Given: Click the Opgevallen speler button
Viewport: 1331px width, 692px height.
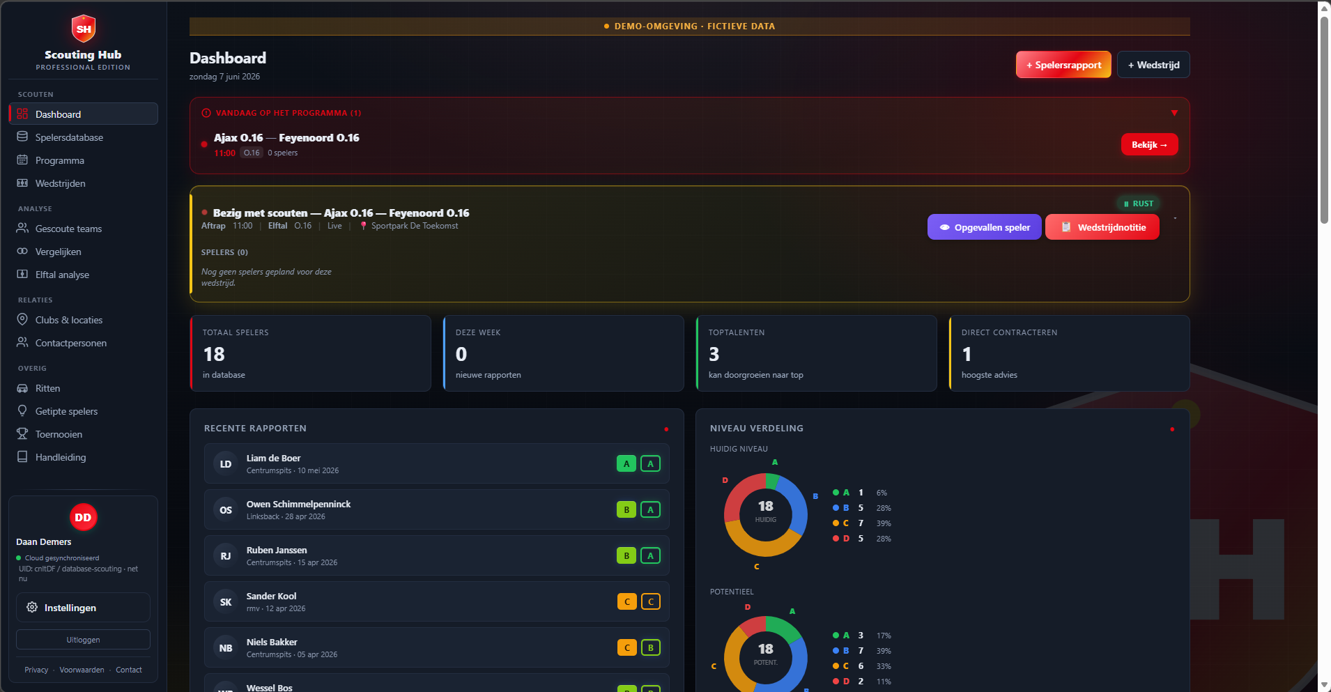Looking at the screenshot, I should 984,227.
